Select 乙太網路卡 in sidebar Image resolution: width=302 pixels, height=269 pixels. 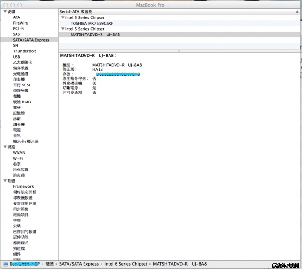(23, 62)
